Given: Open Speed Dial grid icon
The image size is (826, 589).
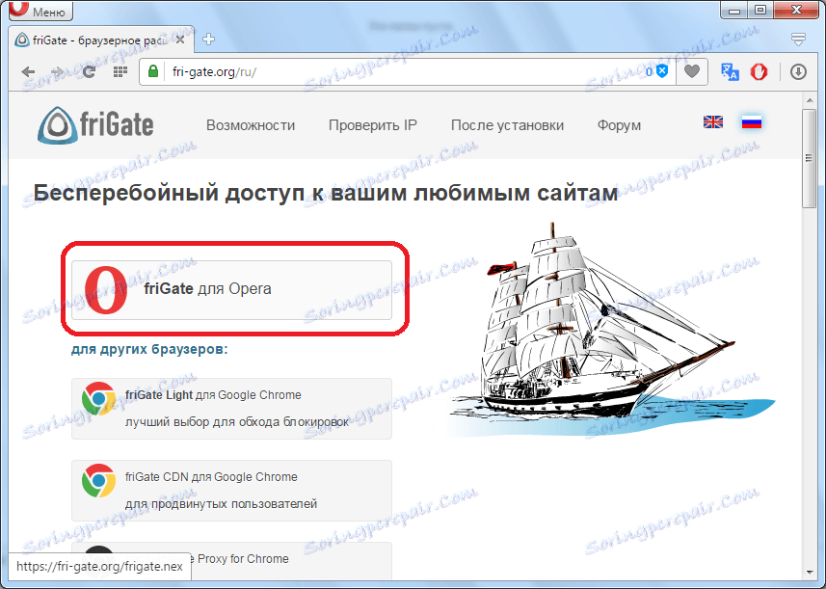Looking at the screenshot, I should pos(120,71).
